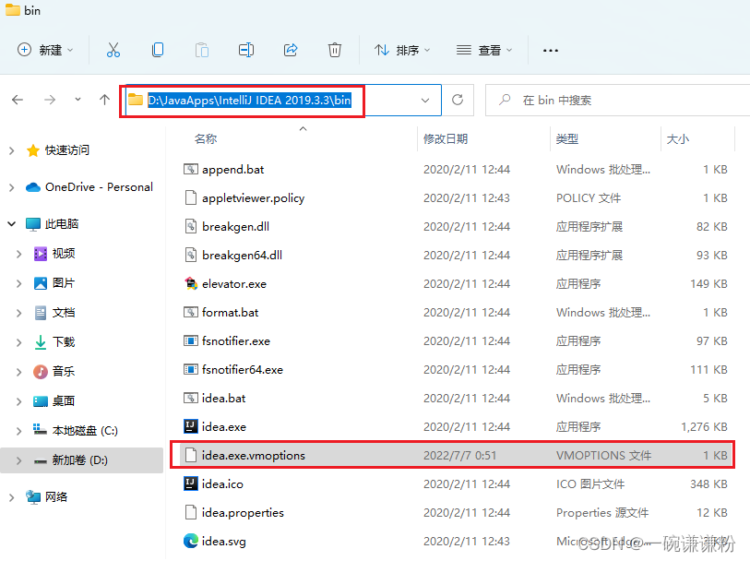Expand 新加卷 (D:) drive node
This screenshot has height=561, width=750.
tap(19, 460)
